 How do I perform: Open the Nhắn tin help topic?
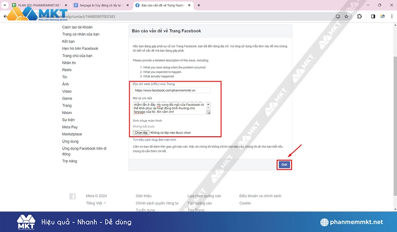(x=69, y=63)
